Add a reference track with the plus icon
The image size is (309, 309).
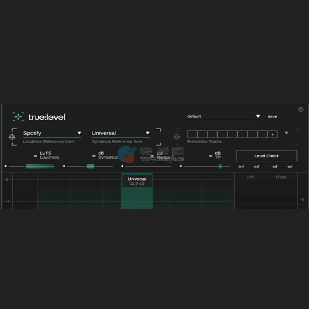click(272, 134)
